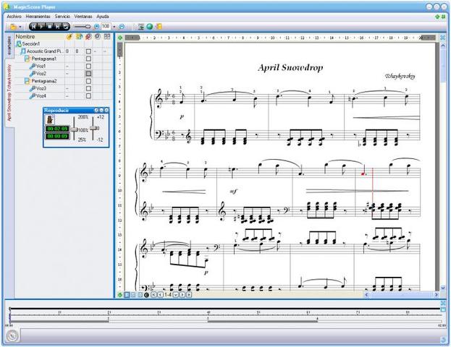
Task: Open the folder icon to load a score
Action: tap(13, 27)
